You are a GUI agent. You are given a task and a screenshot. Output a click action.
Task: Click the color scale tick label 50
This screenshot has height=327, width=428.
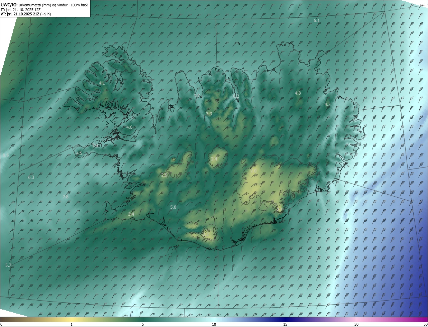(425, 324)
